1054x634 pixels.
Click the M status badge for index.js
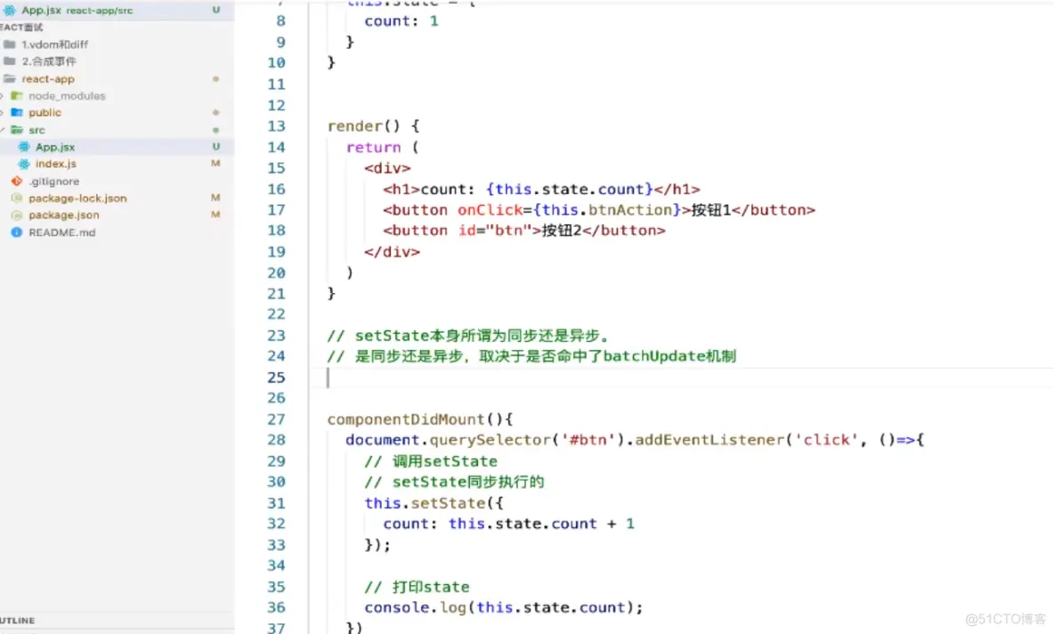click(215, 163)
